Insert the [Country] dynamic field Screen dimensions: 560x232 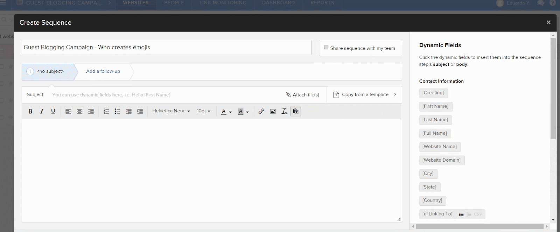[432, 201]
